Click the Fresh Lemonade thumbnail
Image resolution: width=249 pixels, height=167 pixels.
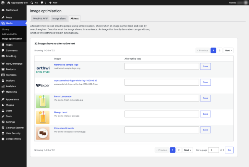[x=43, y=101]
